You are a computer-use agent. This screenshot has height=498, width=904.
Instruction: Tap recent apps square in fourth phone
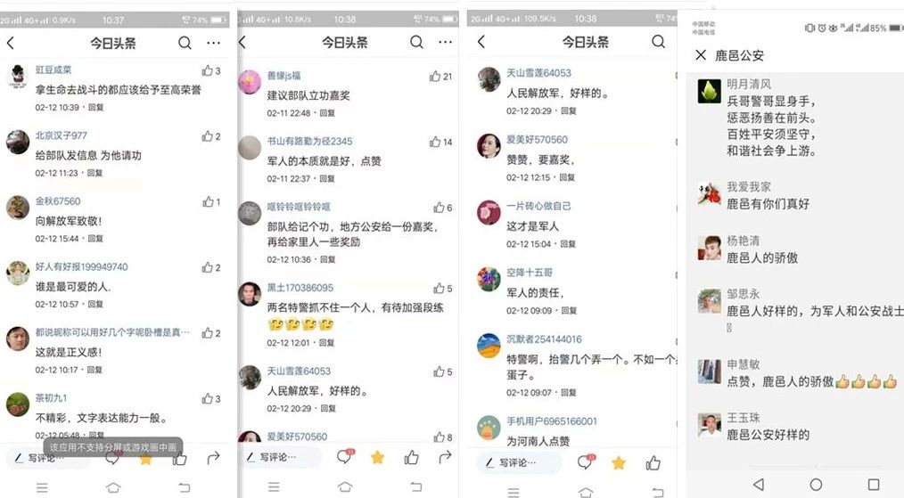click(874, 484)
